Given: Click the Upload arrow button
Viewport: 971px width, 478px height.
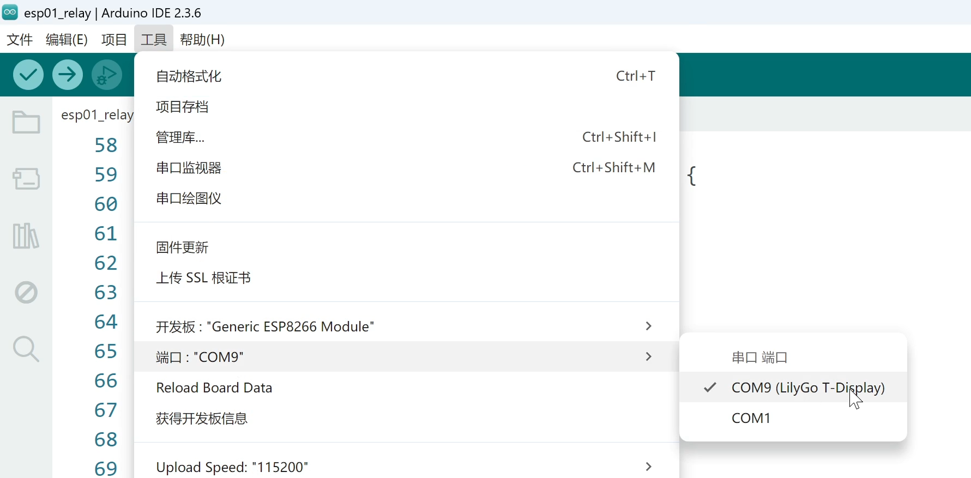Looking at the screenshot, I should click(x=68, y=75).
